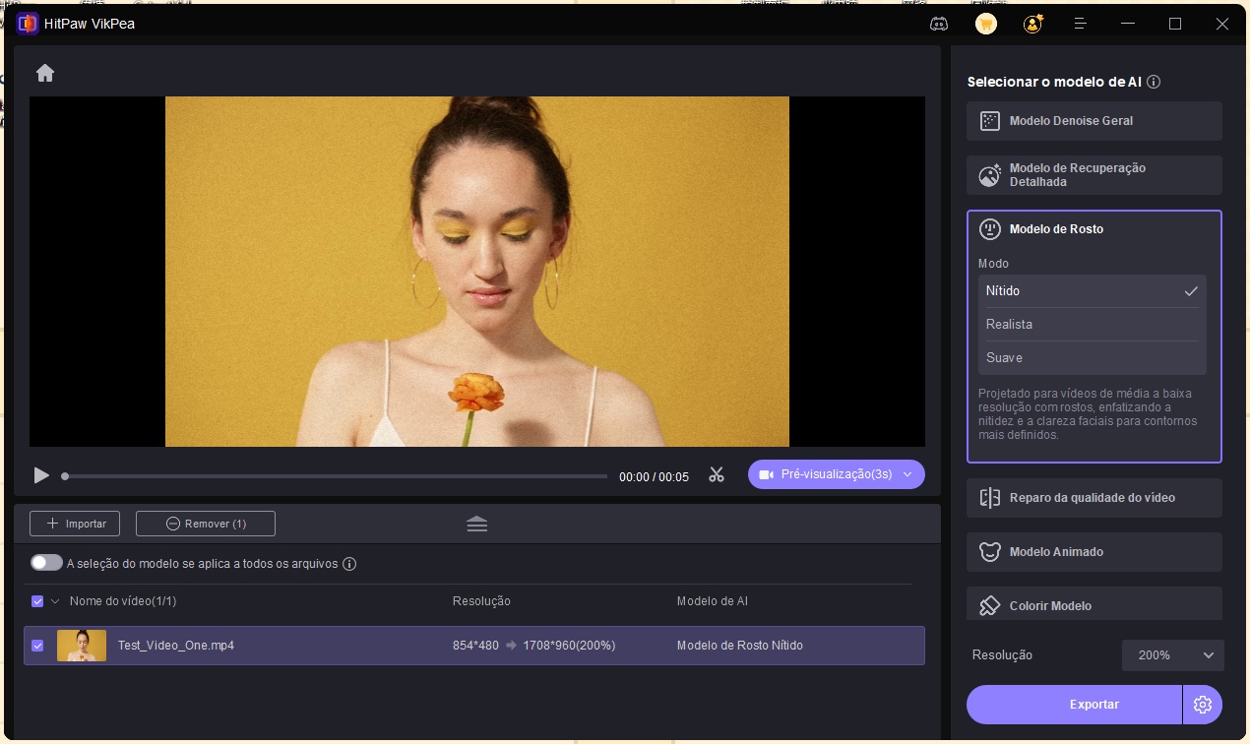Select the Suave mode option
Screen dimensions: 1250x744
[1093, 358]
